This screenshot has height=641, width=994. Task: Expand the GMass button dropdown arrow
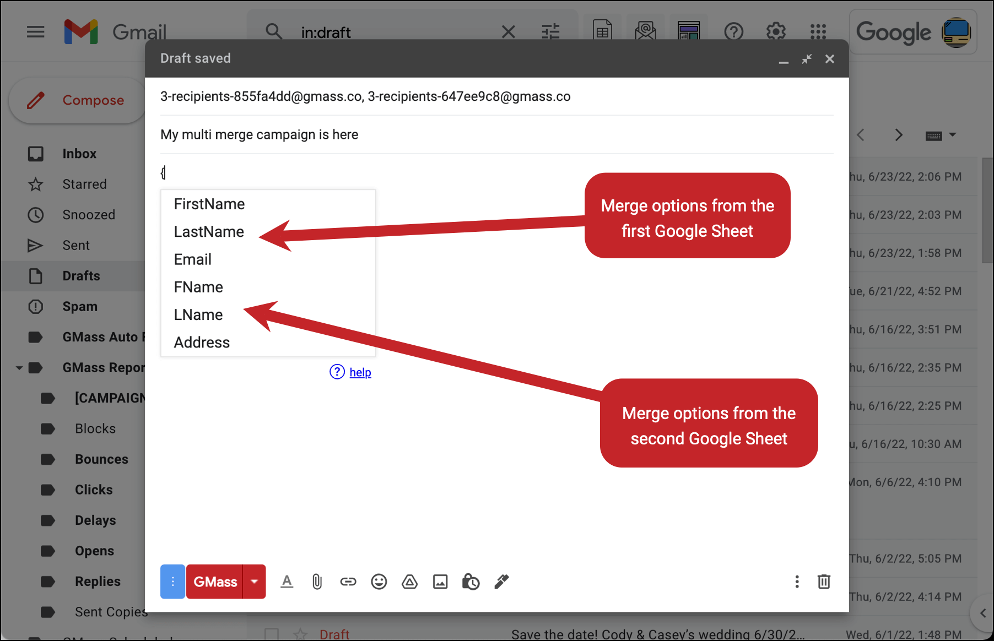255,582
